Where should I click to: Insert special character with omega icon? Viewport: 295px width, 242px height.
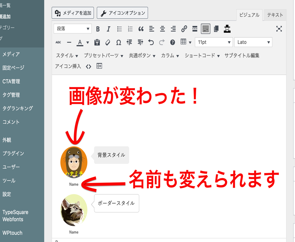click(x=118, y=42)
